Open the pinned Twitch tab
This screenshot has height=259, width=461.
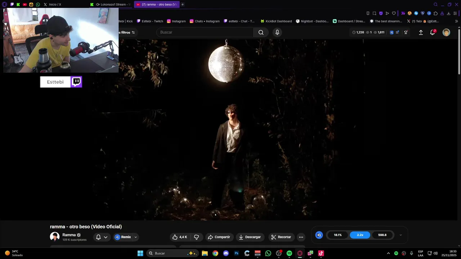click(x=12, y=4)
